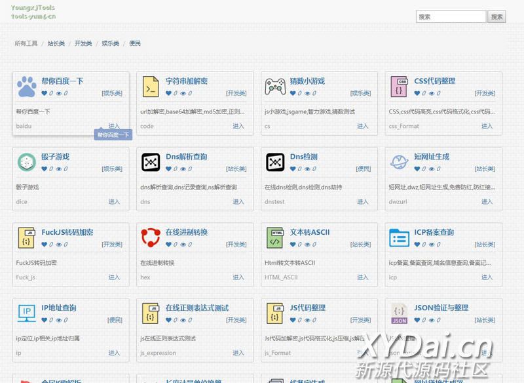
Task: Switch to the 便民 category
Action: tap(135, 43)
